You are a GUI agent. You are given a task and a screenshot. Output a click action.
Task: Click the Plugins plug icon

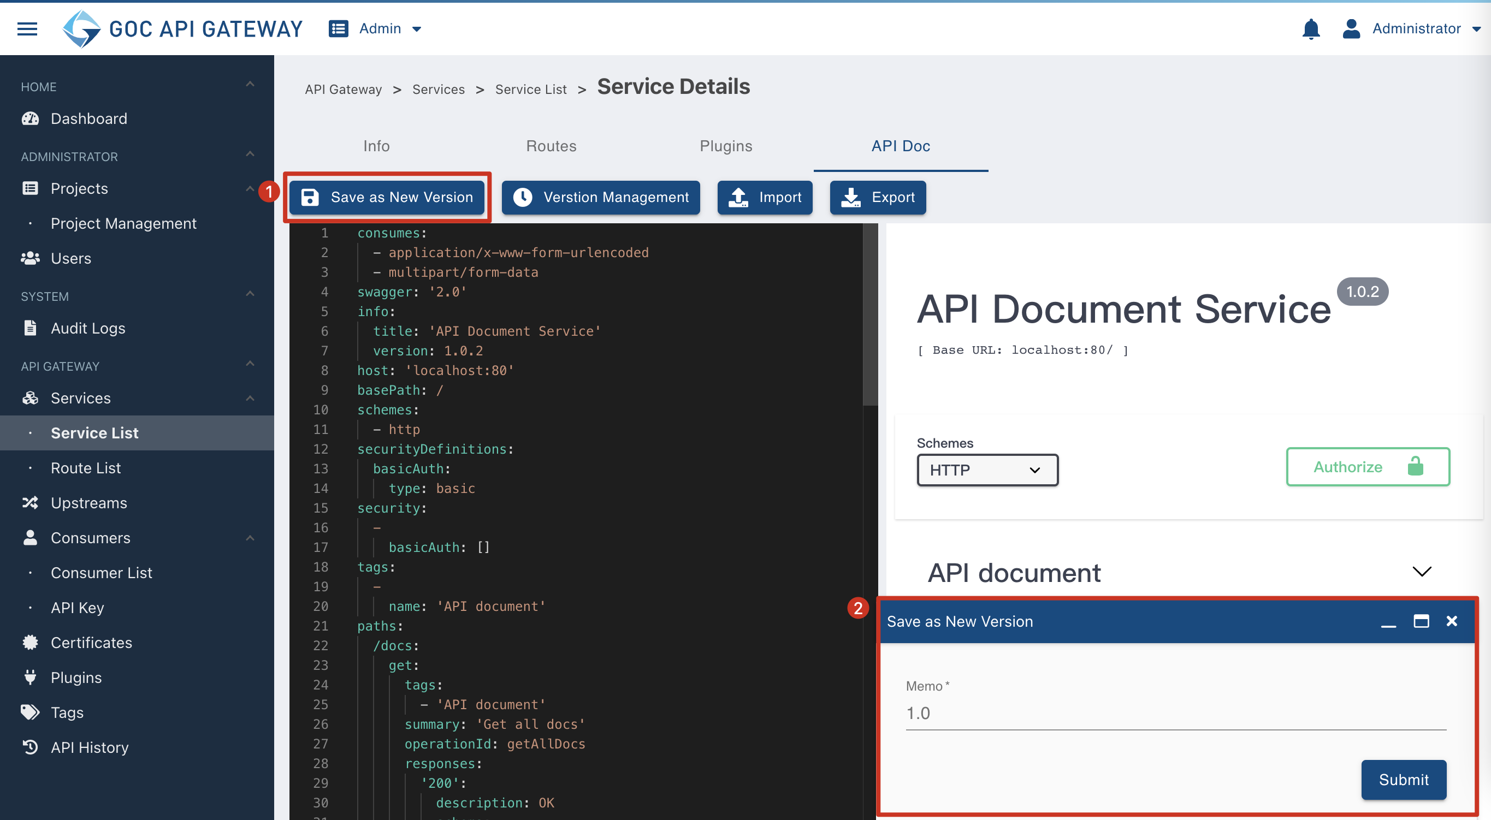[x=30, y=677]
